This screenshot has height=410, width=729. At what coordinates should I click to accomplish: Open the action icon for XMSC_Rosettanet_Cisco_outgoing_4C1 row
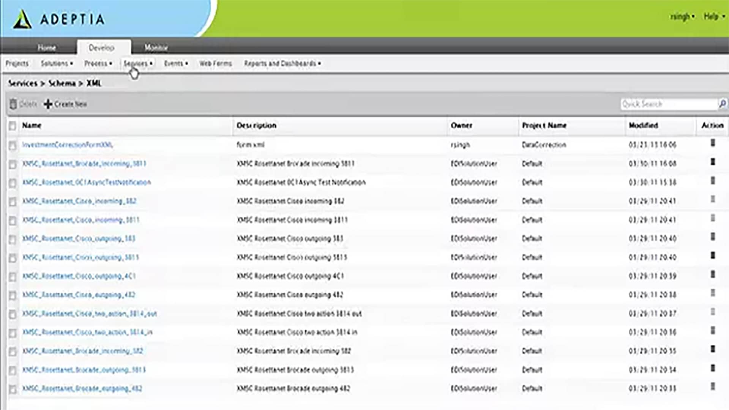(713, 274)
